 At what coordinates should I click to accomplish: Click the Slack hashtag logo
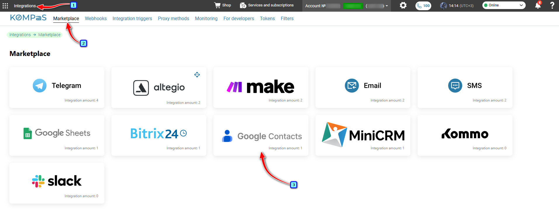point(38,181)
